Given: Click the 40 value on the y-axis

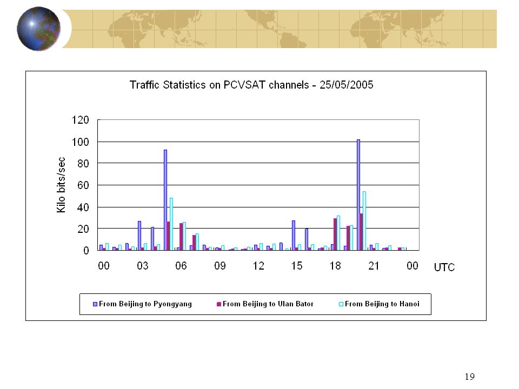Looking at the screenshot, I should point(83,207).
